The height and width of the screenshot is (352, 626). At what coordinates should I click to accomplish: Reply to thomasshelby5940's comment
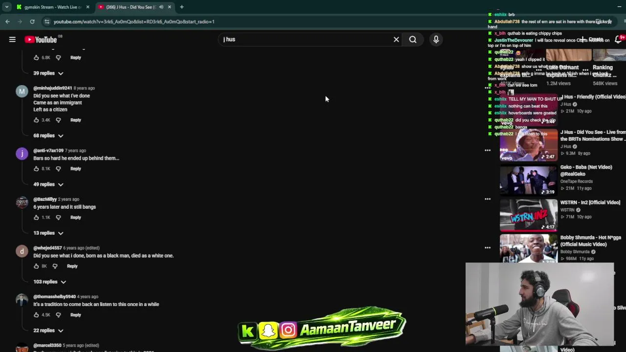point(75,315)
